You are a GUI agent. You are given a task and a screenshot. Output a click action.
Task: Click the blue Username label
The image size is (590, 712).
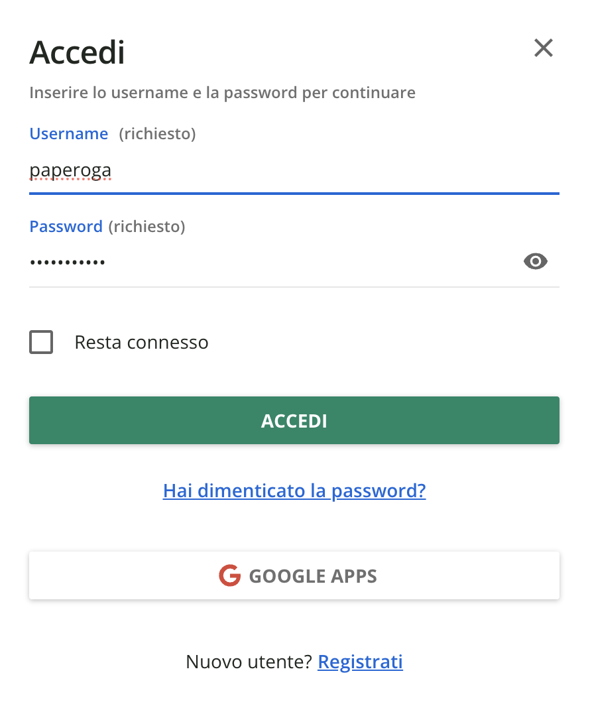pyautogui.click(x=68, y=134)
